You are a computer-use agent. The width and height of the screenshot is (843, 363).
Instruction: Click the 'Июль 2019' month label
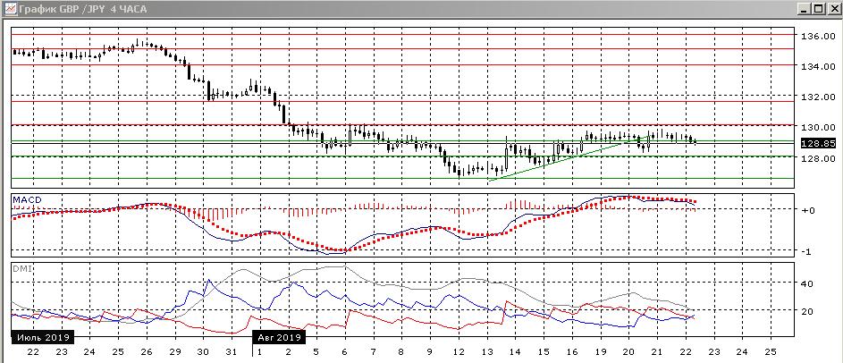(x=42, y=338)
